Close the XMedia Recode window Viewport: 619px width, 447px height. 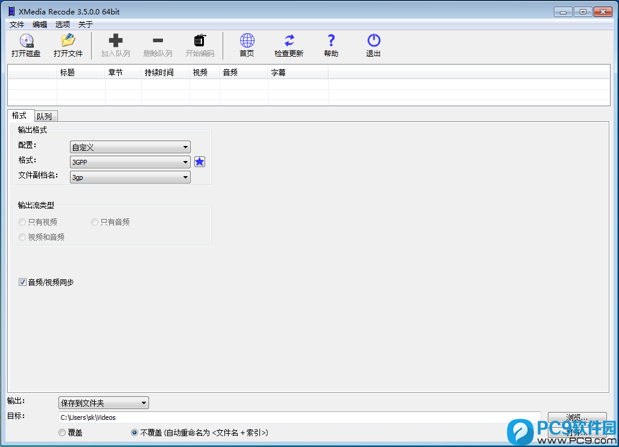(603, 12)
